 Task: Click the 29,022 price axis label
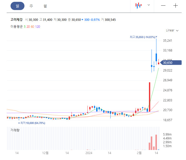point(167,70)
